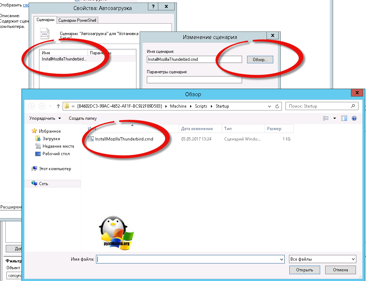Image resolution: width=366 pixels, height=281 pixels.
Task: Click the 1 КБ size cell
Action: click(286, 139)
